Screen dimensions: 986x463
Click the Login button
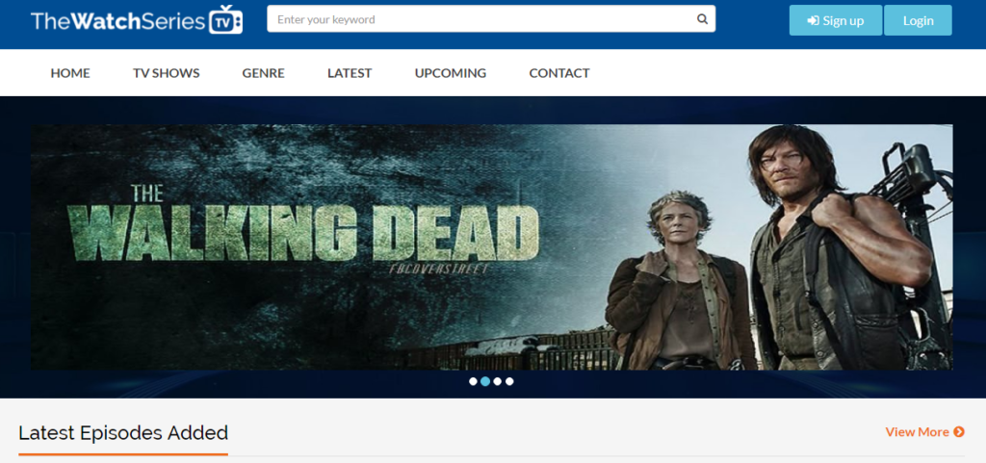(x=918, y=20)
